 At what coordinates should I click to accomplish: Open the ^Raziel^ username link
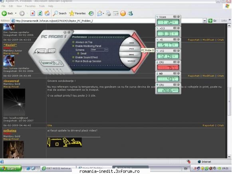coord(10,45)
